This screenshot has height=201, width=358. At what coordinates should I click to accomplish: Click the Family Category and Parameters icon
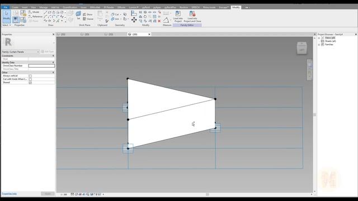tap(23, 13)
